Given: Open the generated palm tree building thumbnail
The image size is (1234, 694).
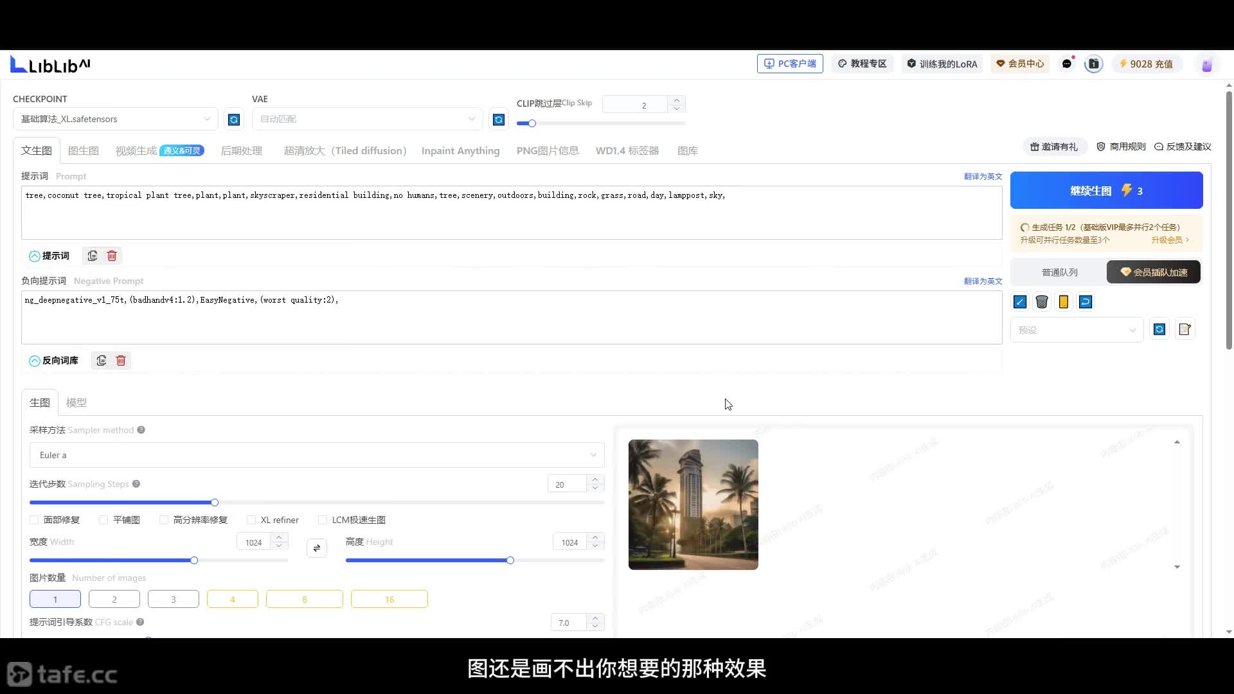Looking at the screenshot, I should point(693,504).
